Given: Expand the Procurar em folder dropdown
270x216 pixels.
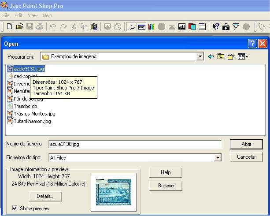Looking at the screenshot, I should [200, 56].
